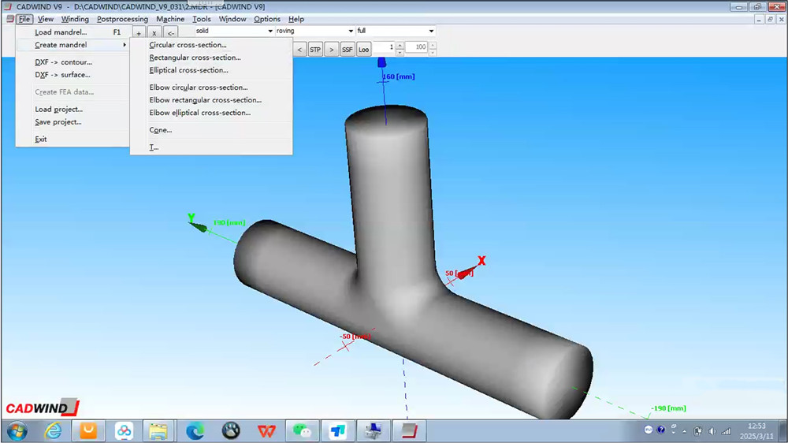Screen dimensions: 788x443
Task: Open the Windows Start menu
Action: 17,431
